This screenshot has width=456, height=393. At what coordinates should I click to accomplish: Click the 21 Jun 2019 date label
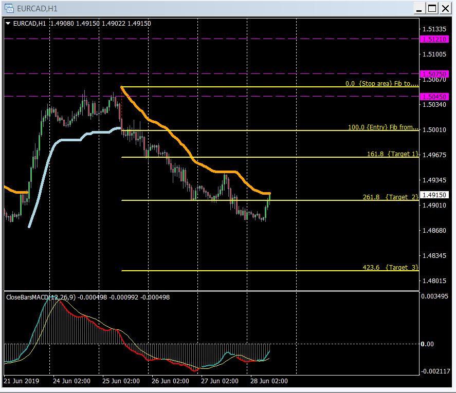22,381
